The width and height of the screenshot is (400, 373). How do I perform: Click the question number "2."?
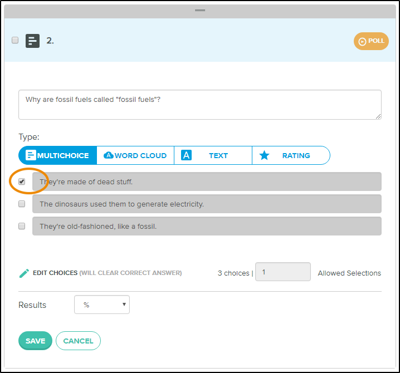[x=50, y=41]
